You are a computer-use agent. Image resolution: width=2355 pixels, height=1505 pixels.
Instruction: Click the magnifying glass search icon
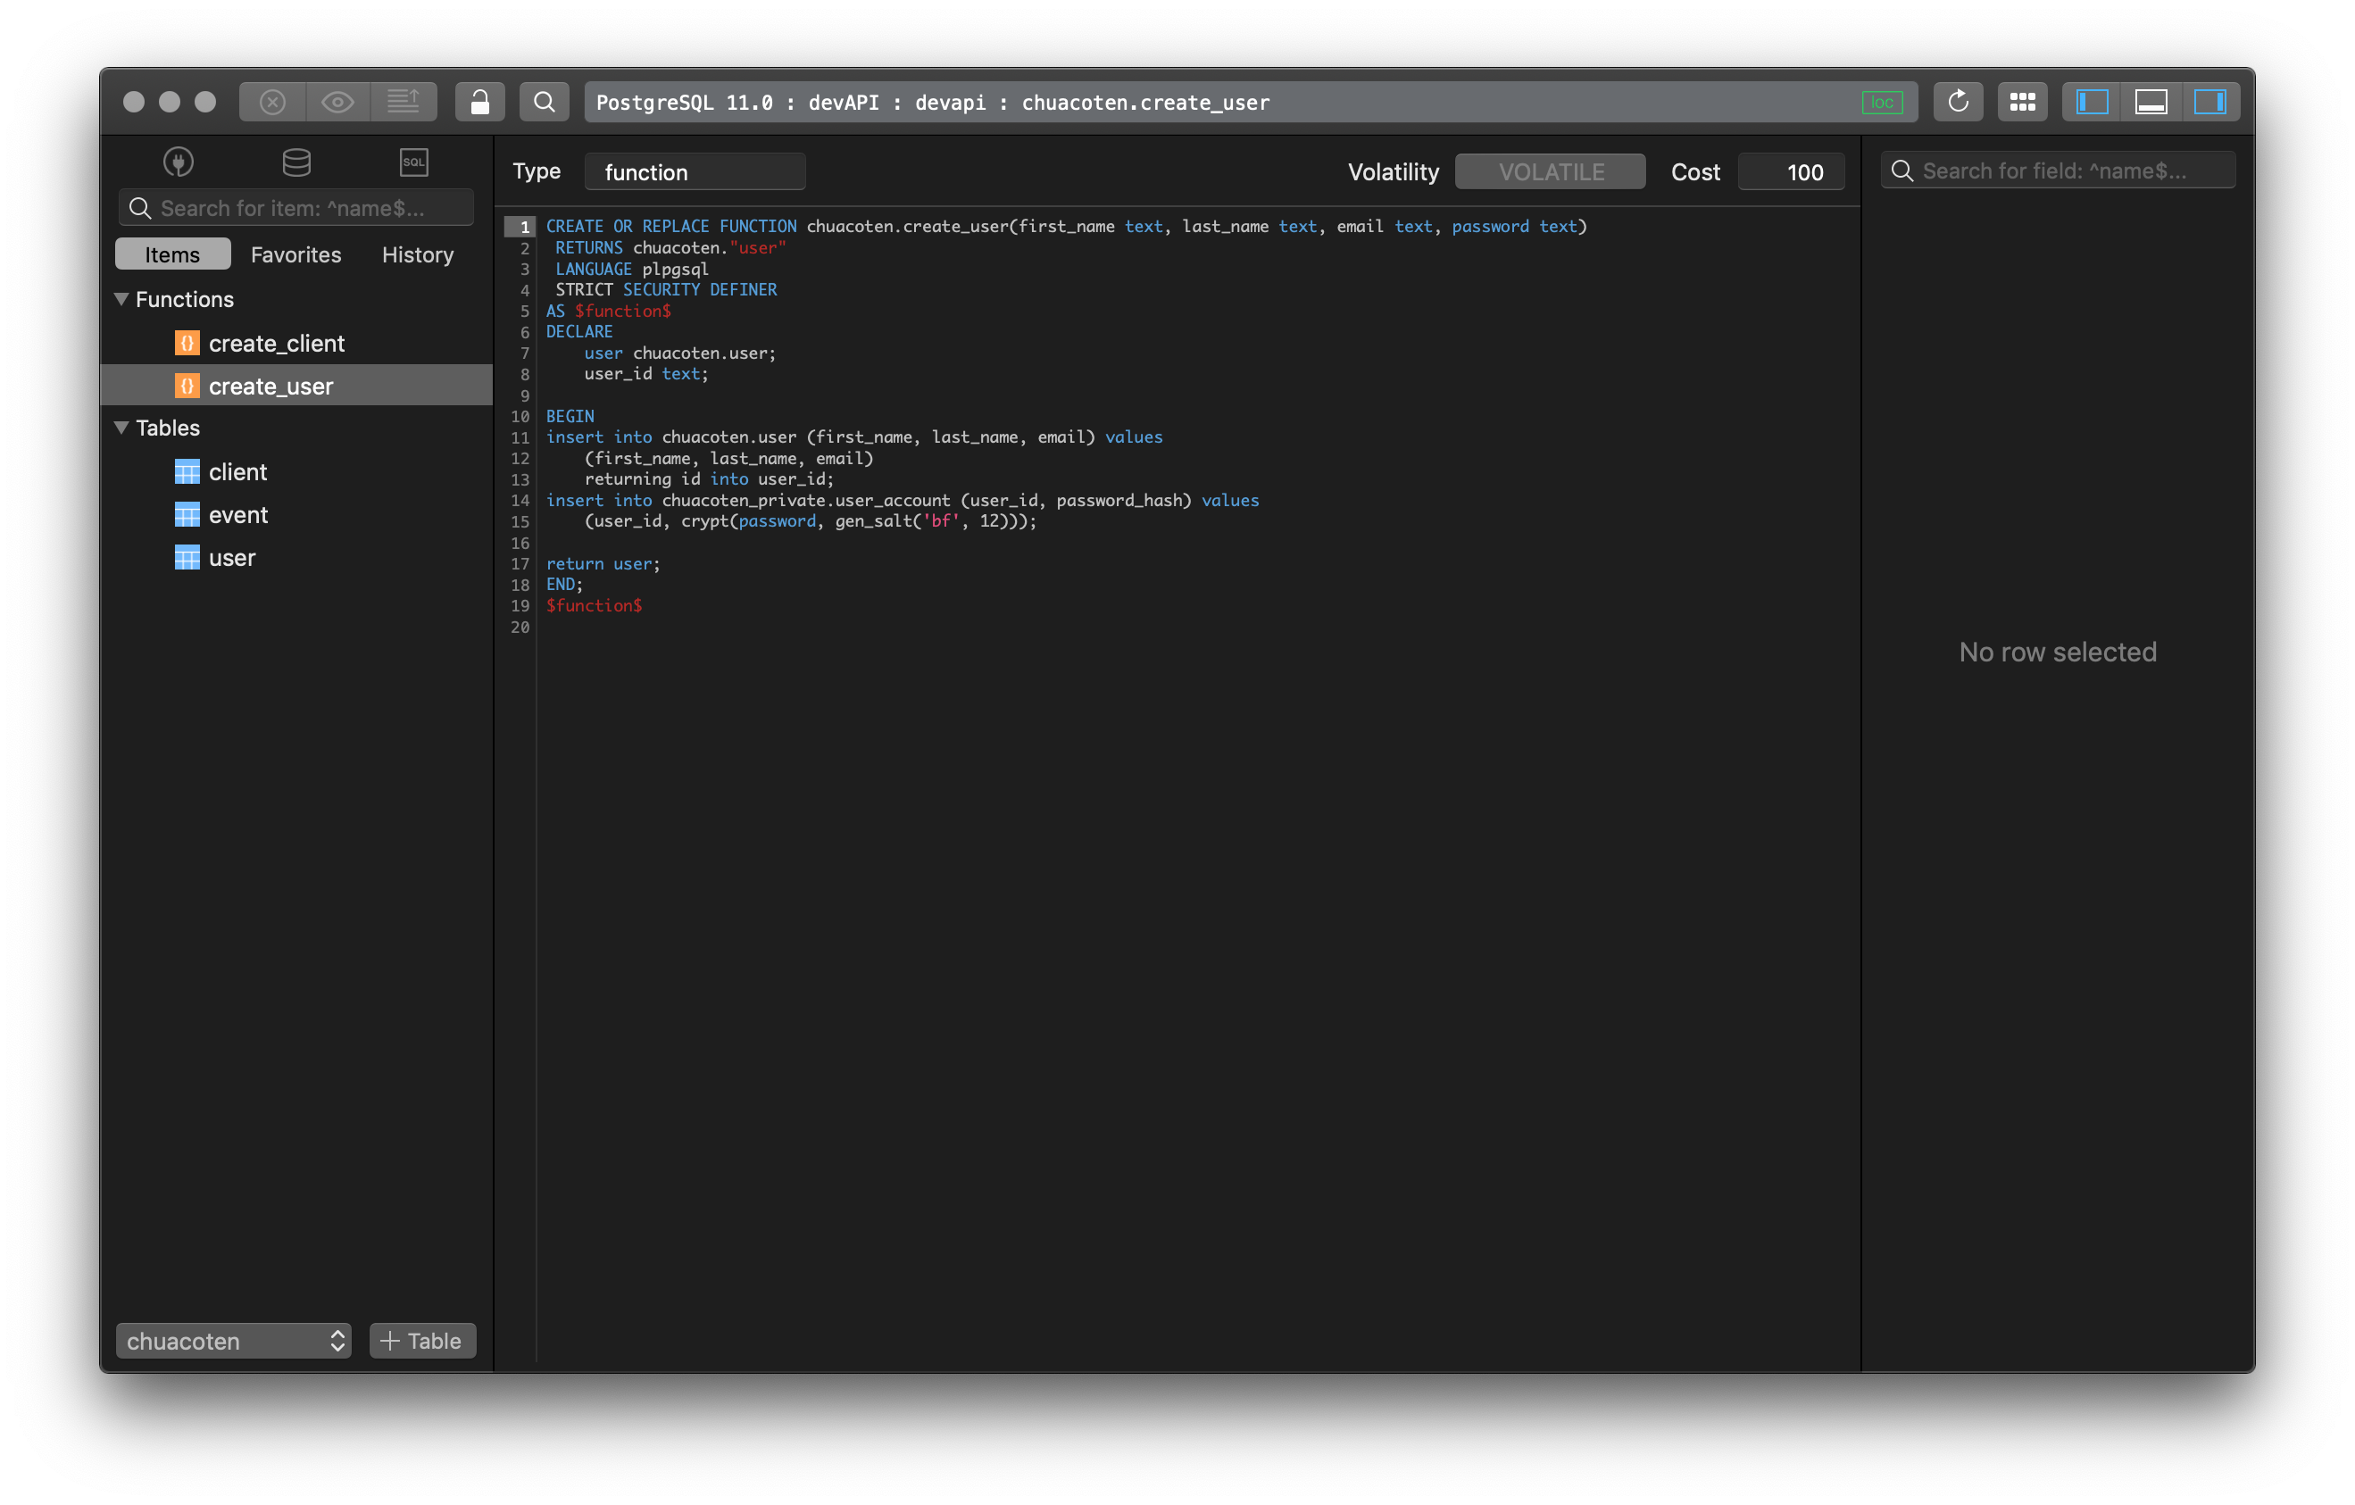tap(545, 101)
